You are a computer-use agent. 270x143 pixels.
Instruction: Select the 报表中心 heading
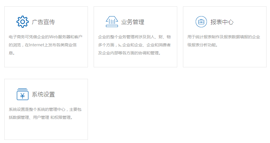pyautogui.click(x=222, y=22)
